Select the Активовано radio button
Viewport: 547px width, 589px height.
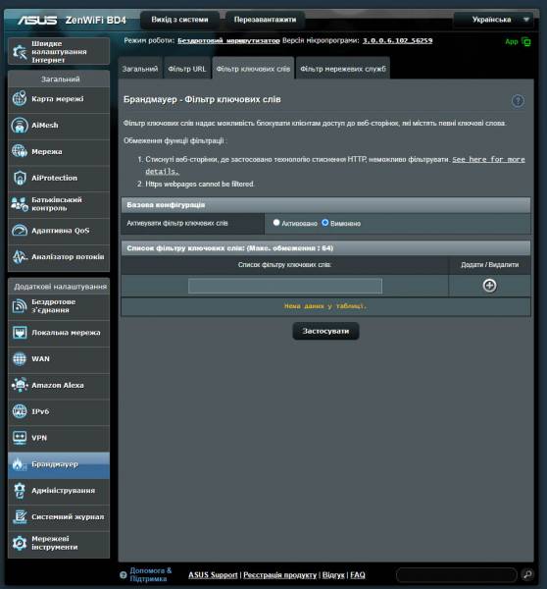tap(276, 223)
